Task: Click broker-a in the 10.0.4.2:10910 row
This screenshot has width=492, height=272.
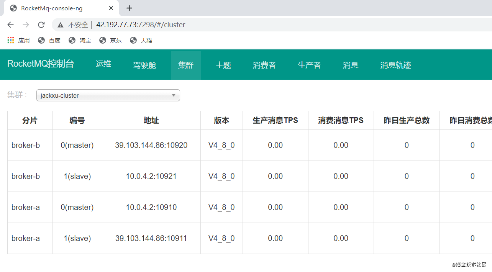Action: (x=26, y=207)
